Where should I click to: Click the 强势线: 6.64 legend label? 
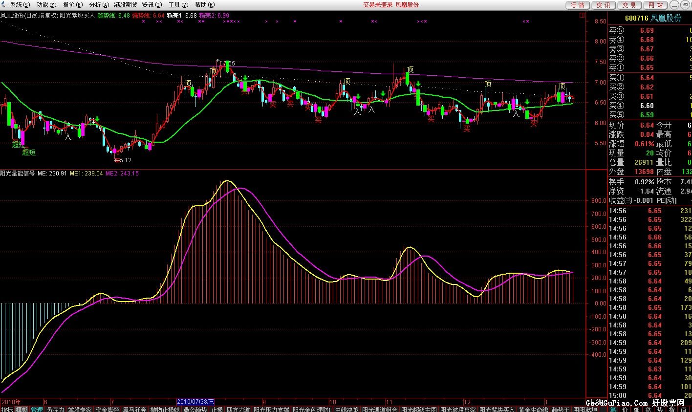point(149,16)
